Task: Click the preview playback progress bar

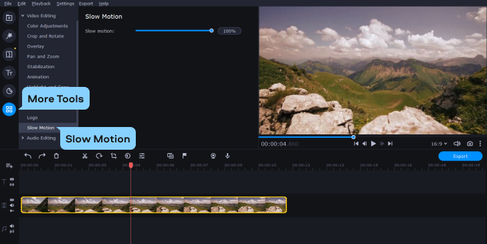Action: [x=373, y=137]
